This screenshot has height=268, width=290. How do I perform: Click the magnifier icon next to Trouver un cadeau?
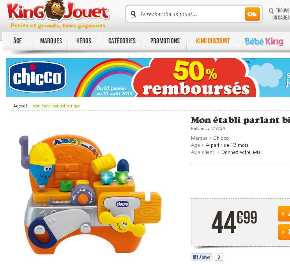pos(271,11)
